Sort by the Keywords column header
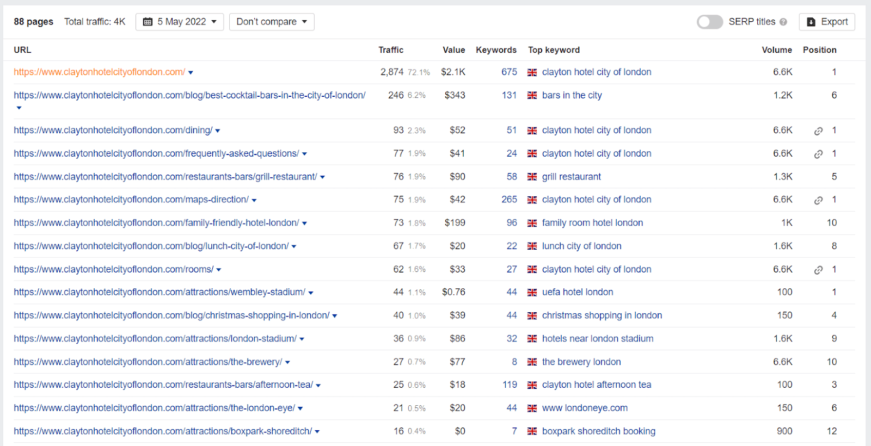The height and width of the screenshot is (446, 871). click(496, 50)
